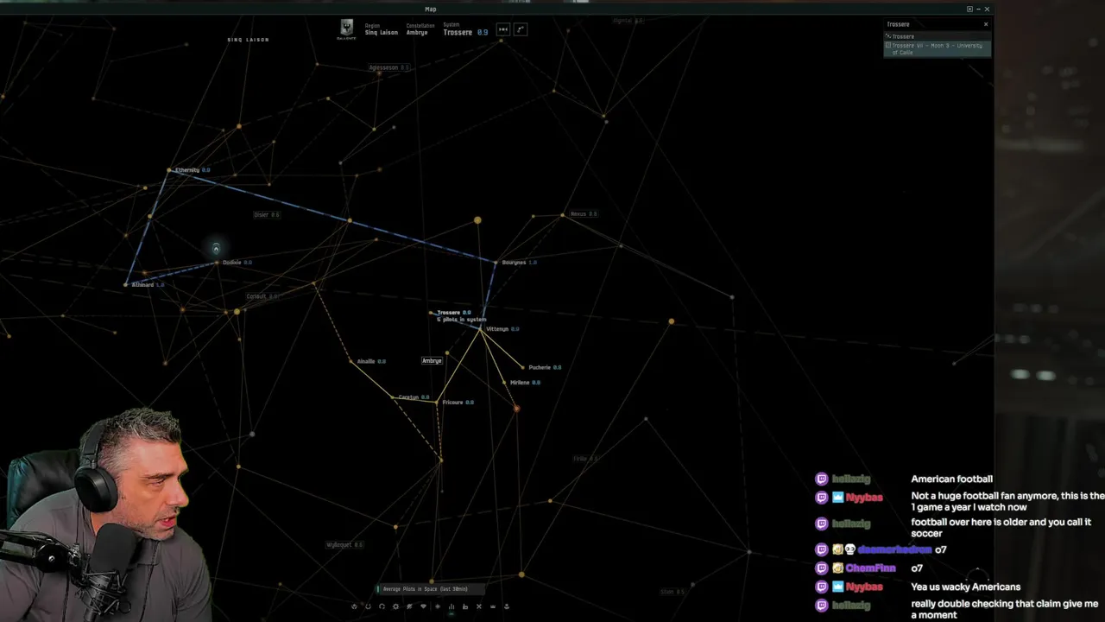Click the ChemFinn username in stream chat
Screen dimensions: 1105x622
coord(870,568)
